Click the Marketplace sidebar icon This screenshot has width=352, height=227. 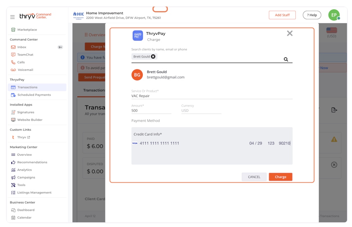click(x=13, y=30)
